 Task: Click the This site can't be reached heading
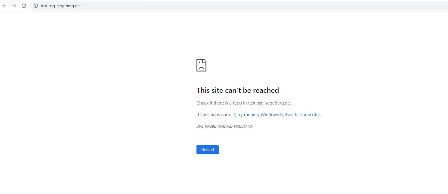(x=238, y=90)
